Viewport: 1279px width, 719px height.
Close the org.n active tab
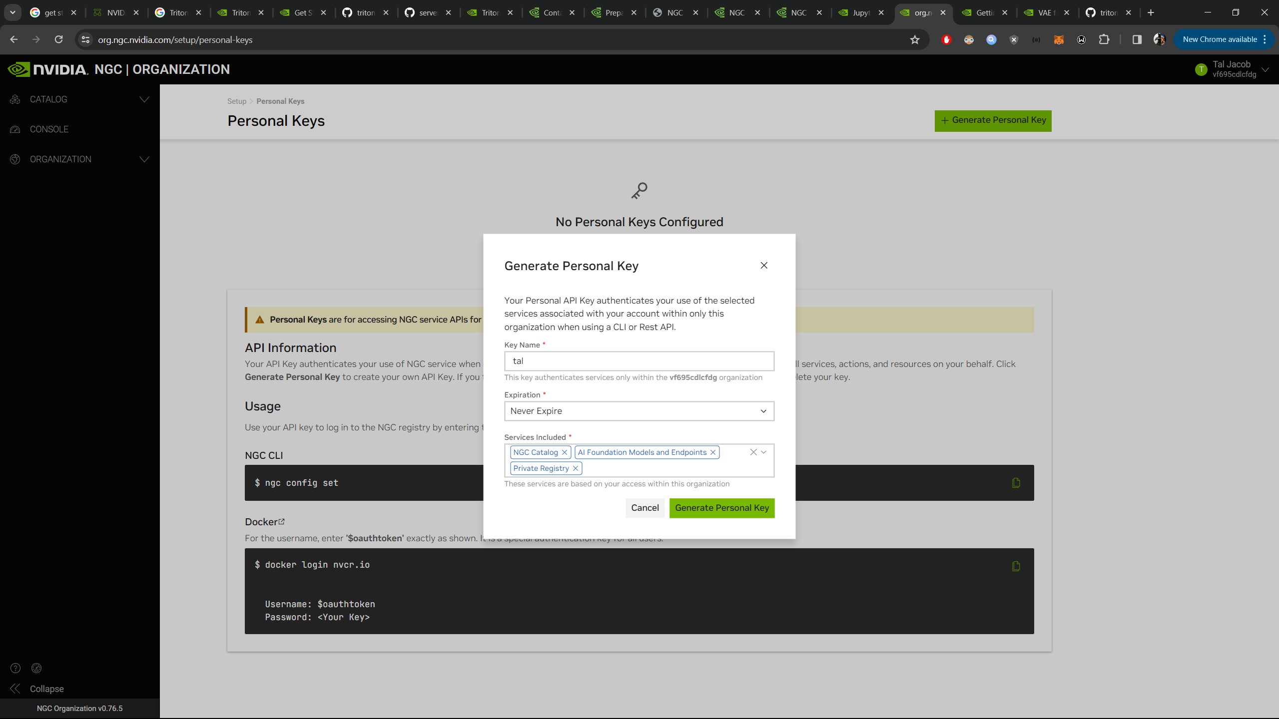click(x=943, y=12)
